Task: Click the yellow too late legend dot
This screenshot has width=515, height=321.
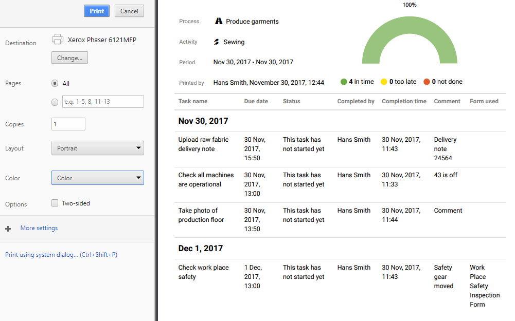Action: tap(384, 82)
